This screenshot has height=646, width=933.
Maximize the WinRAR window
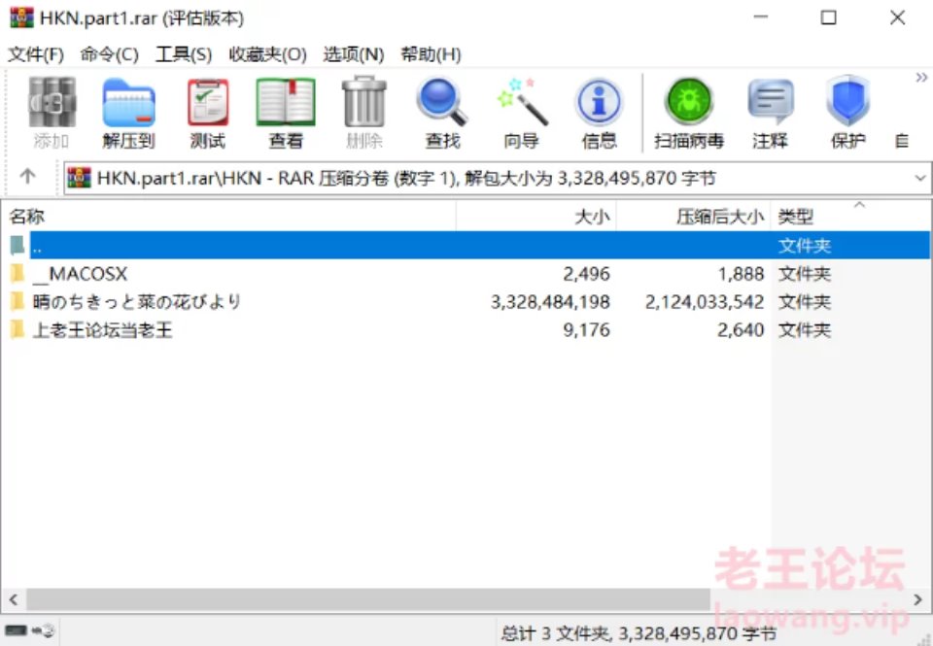(x=828, y=17)
